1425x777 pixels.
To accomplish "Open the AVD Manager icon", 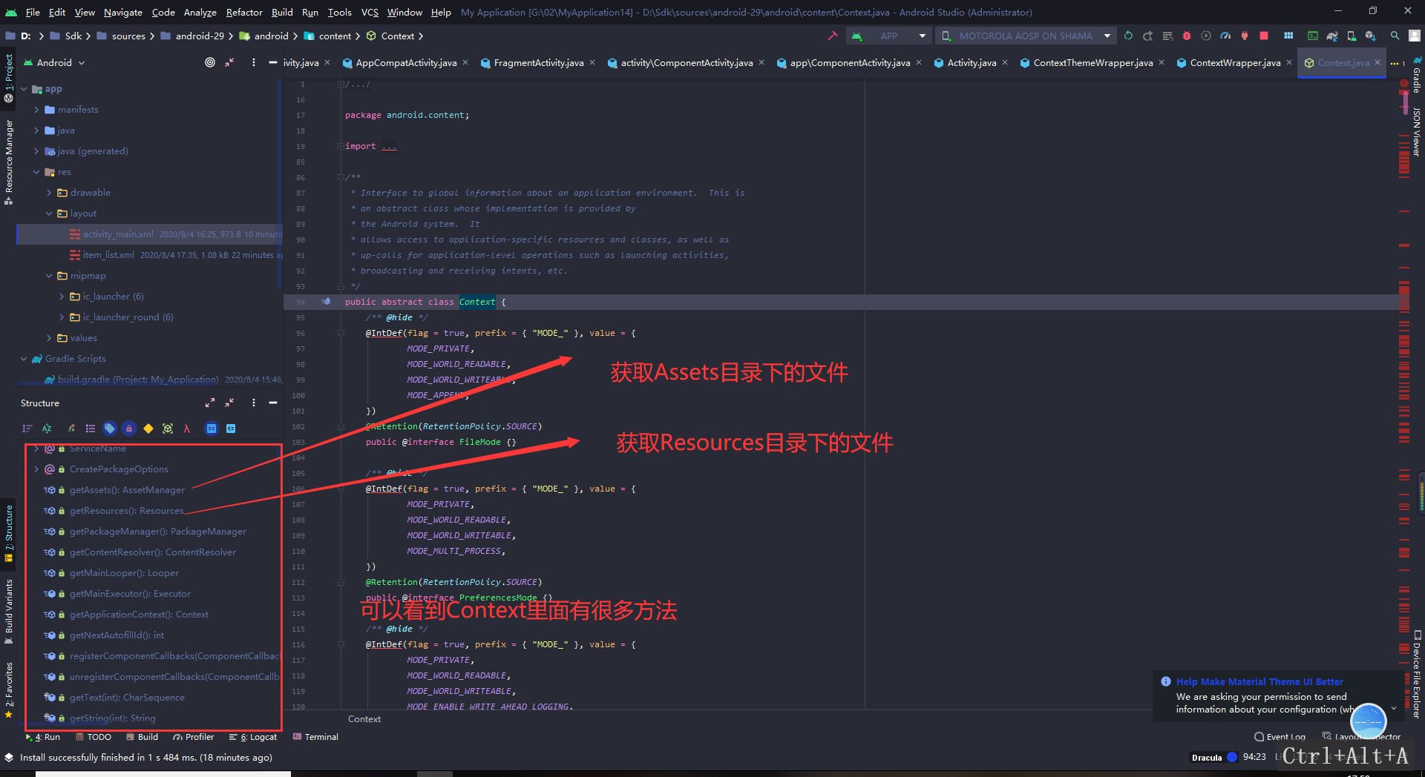I will point(1352,36).
